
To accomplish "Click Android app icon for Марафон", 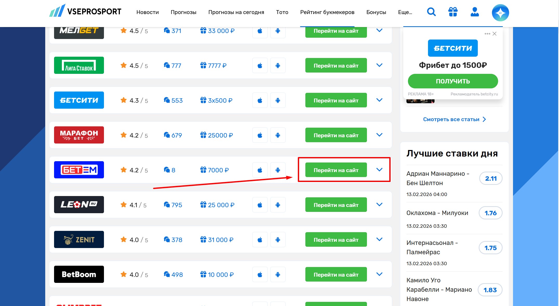I will pyautogui.click(x=278, y=135).
